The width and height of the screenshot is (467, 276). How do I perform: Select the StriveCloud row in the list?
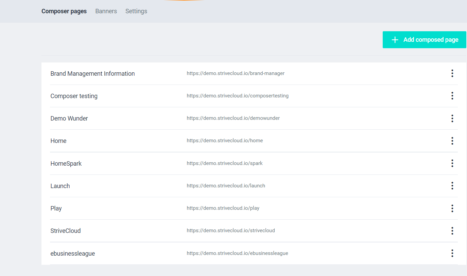[x=65, y=231]
